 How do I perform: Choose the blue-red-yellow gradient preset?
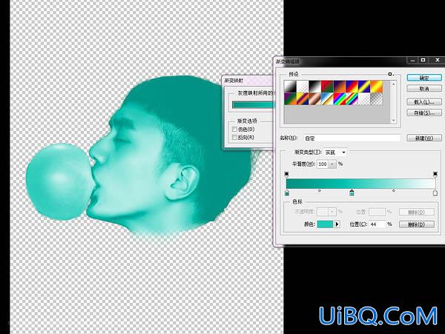pyautogui.click(x=352, y=87)
